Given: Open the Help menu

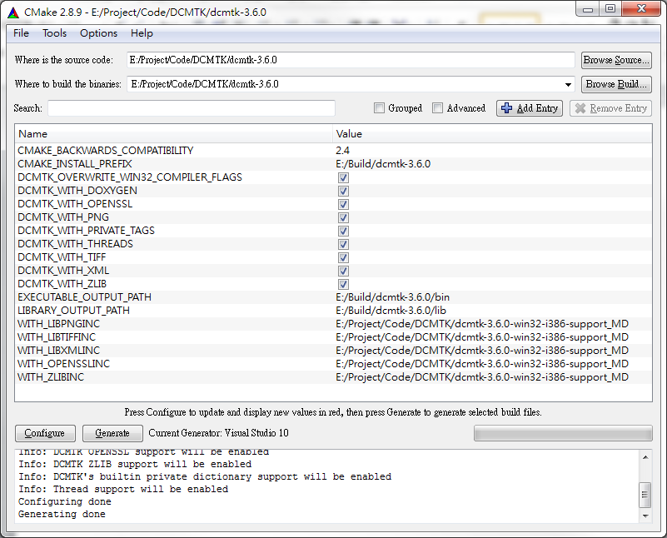Looking at the screenshot, I should [x=142, y=33].
